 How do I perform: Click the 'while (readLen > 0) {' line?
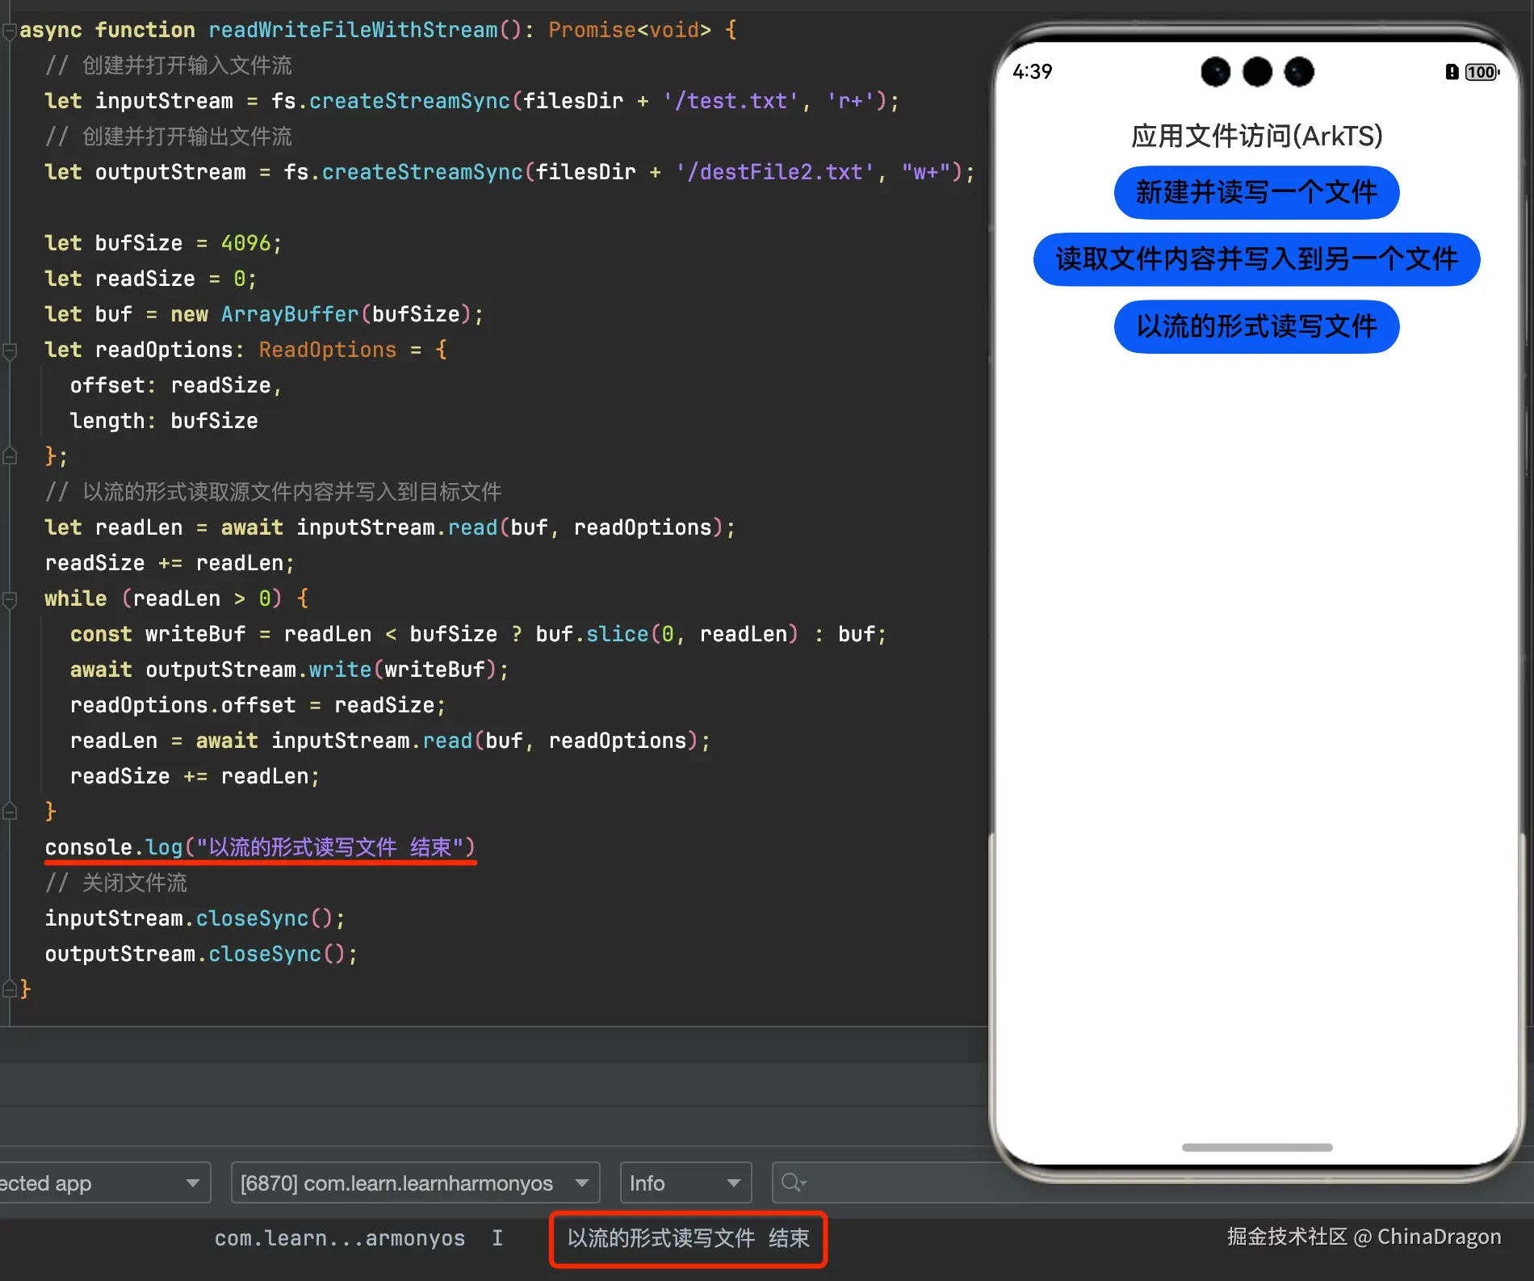pyautogui.click(x=176, y=598)
